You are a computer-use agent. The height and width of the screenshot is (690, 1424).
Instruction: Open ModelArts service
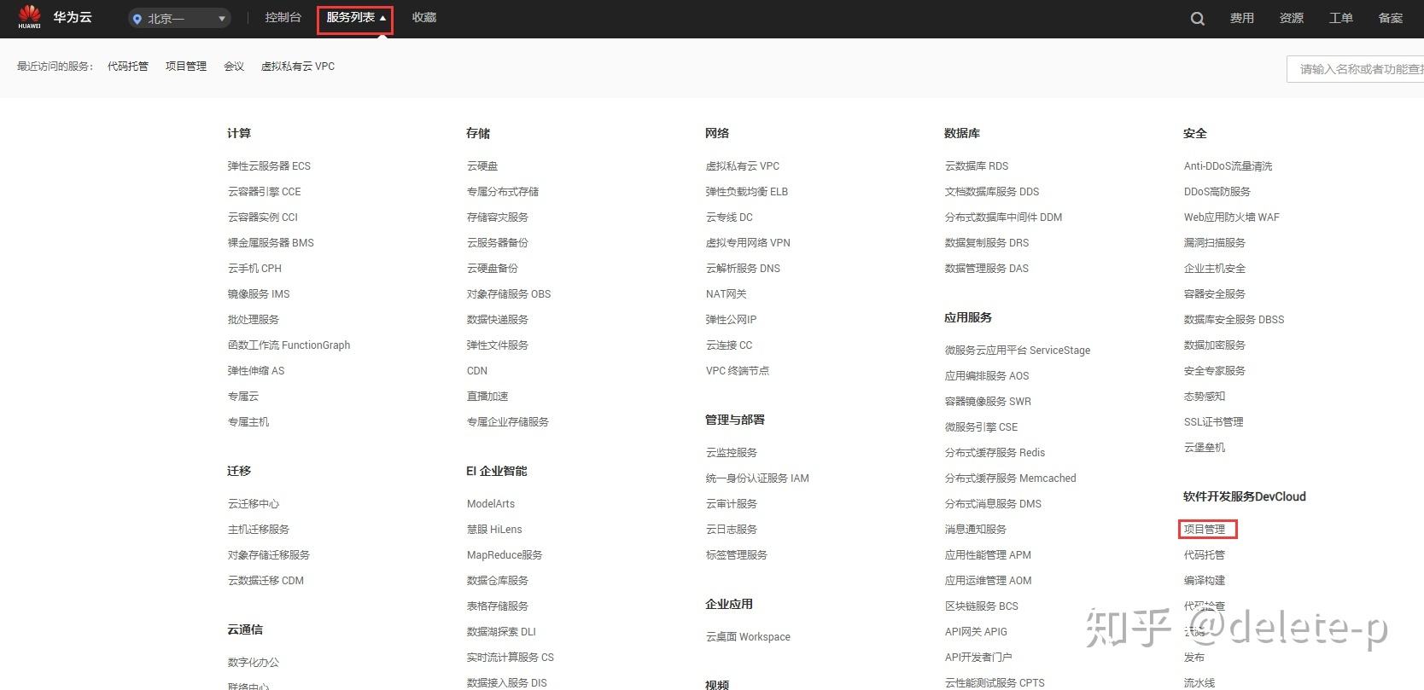point(491,504)
